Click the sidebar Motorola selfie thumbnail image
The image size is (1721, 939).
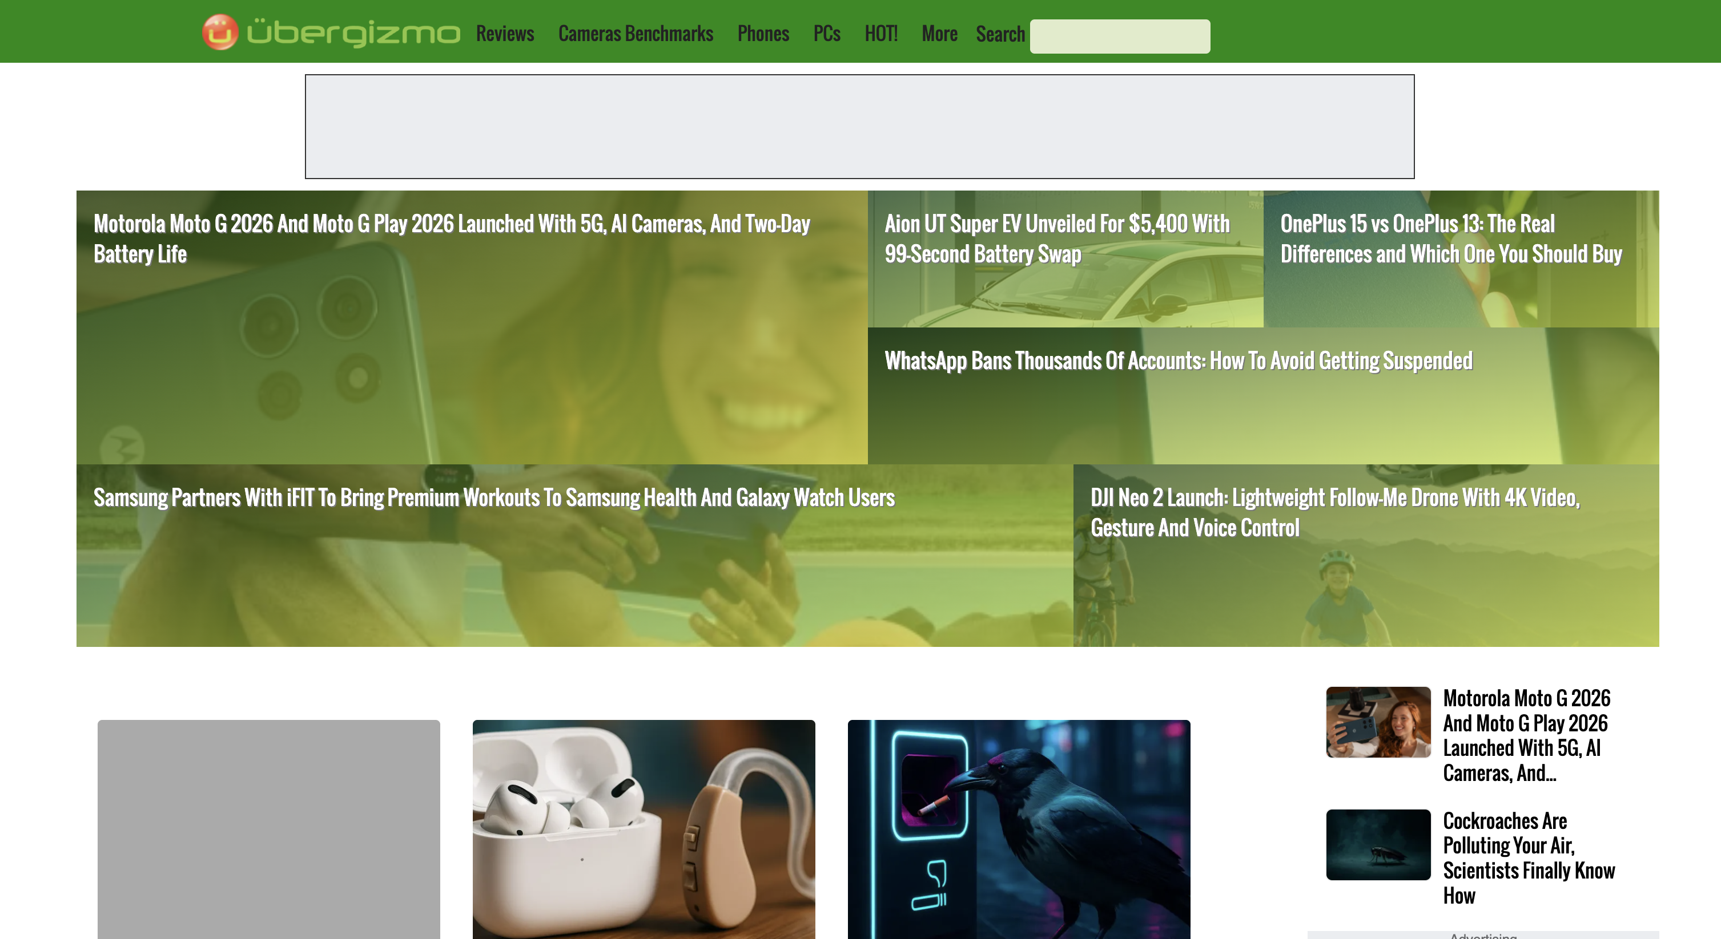(1378, 722)
